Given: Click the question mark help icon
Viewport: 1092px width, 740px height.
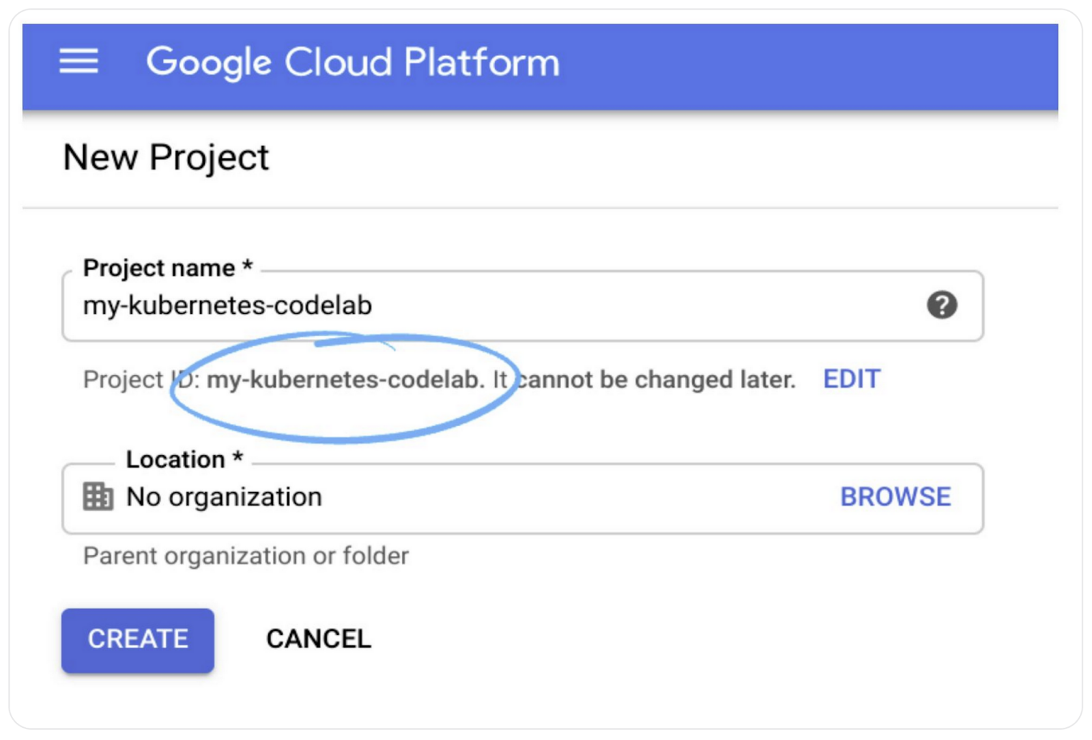Looking at the screenshot, I should [941, 305].
